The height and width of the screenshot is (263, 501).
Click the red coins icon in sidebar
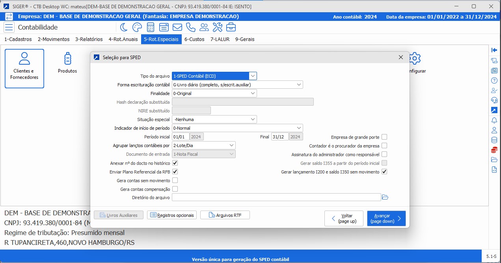(494, 150)
